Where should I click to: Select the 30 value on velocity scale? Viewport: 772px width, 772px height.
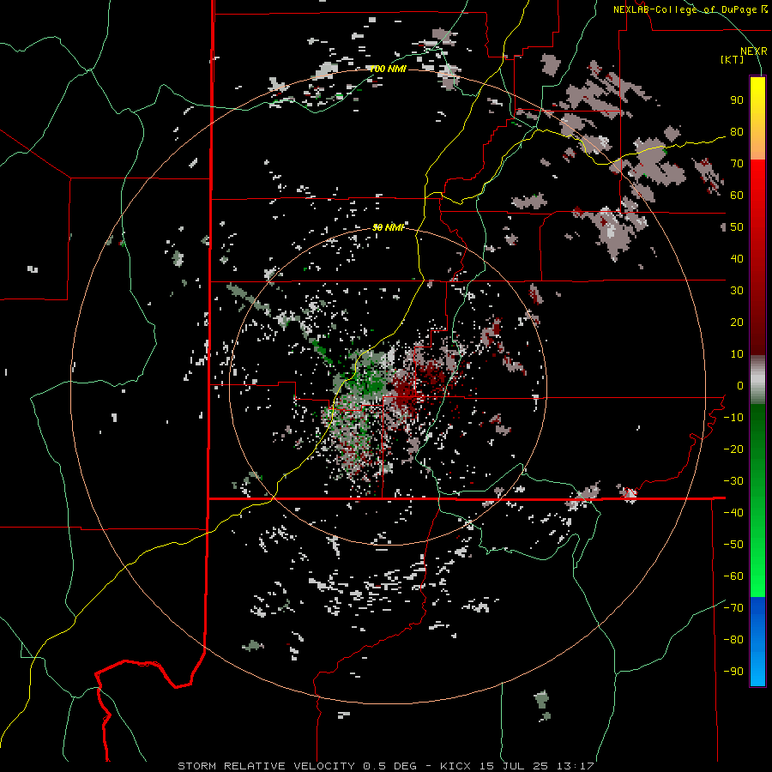(737, 291)
